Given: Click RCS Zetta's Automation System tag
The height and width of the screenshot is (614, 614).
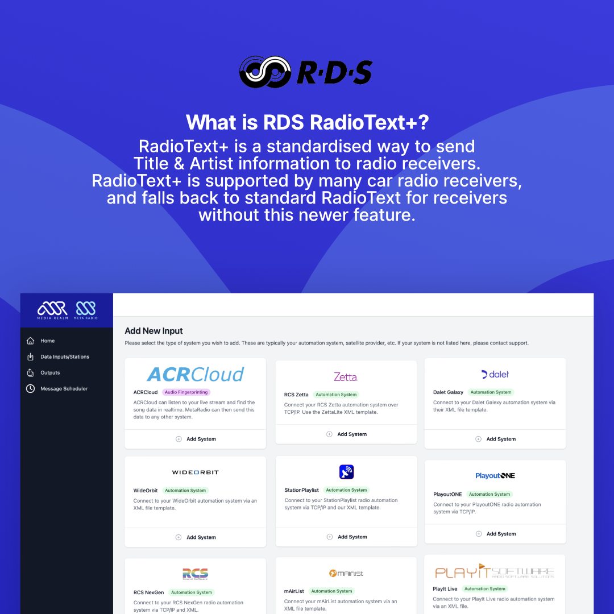Looking at the screenshot, I should pyautogui.click(x=336, y=395).
